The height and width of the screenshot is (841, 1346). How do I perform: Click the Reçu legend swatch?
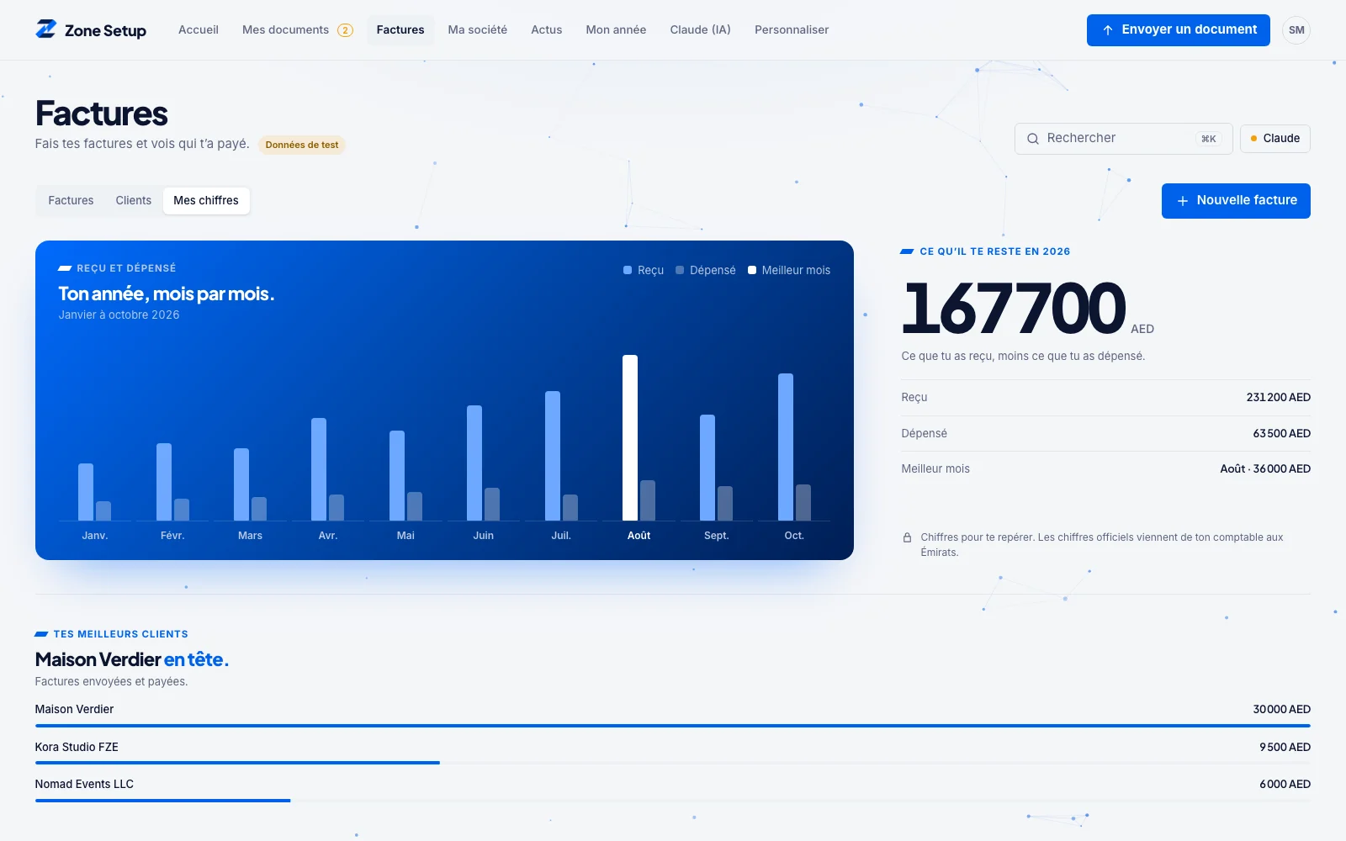(628, 270)
